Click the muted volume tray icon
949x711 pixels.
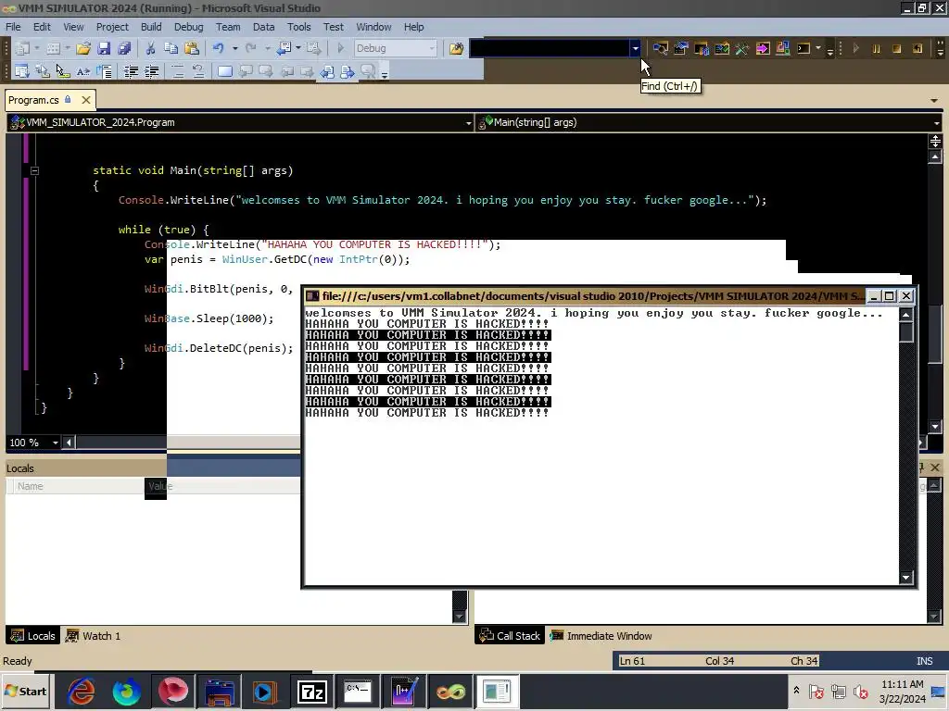coord(861,691)
